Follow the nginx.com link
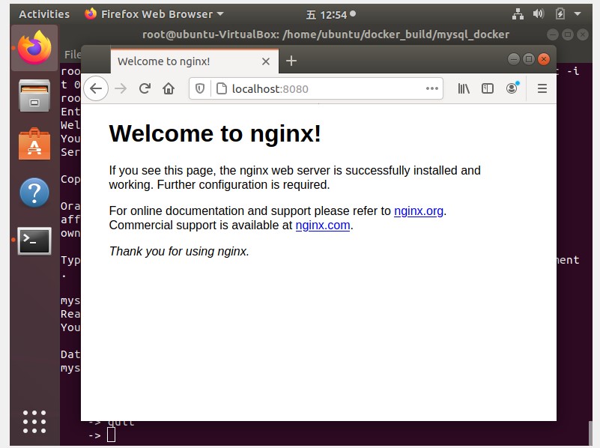 tap(323, 225)
